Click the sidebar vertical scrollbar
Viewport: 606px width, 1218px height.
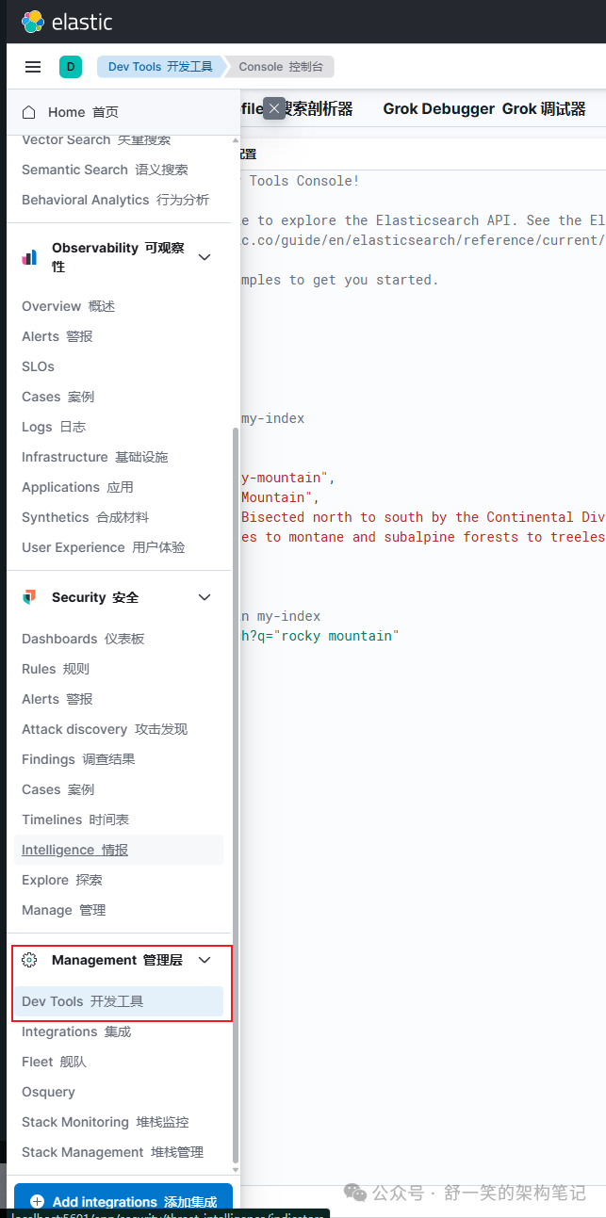236,796
